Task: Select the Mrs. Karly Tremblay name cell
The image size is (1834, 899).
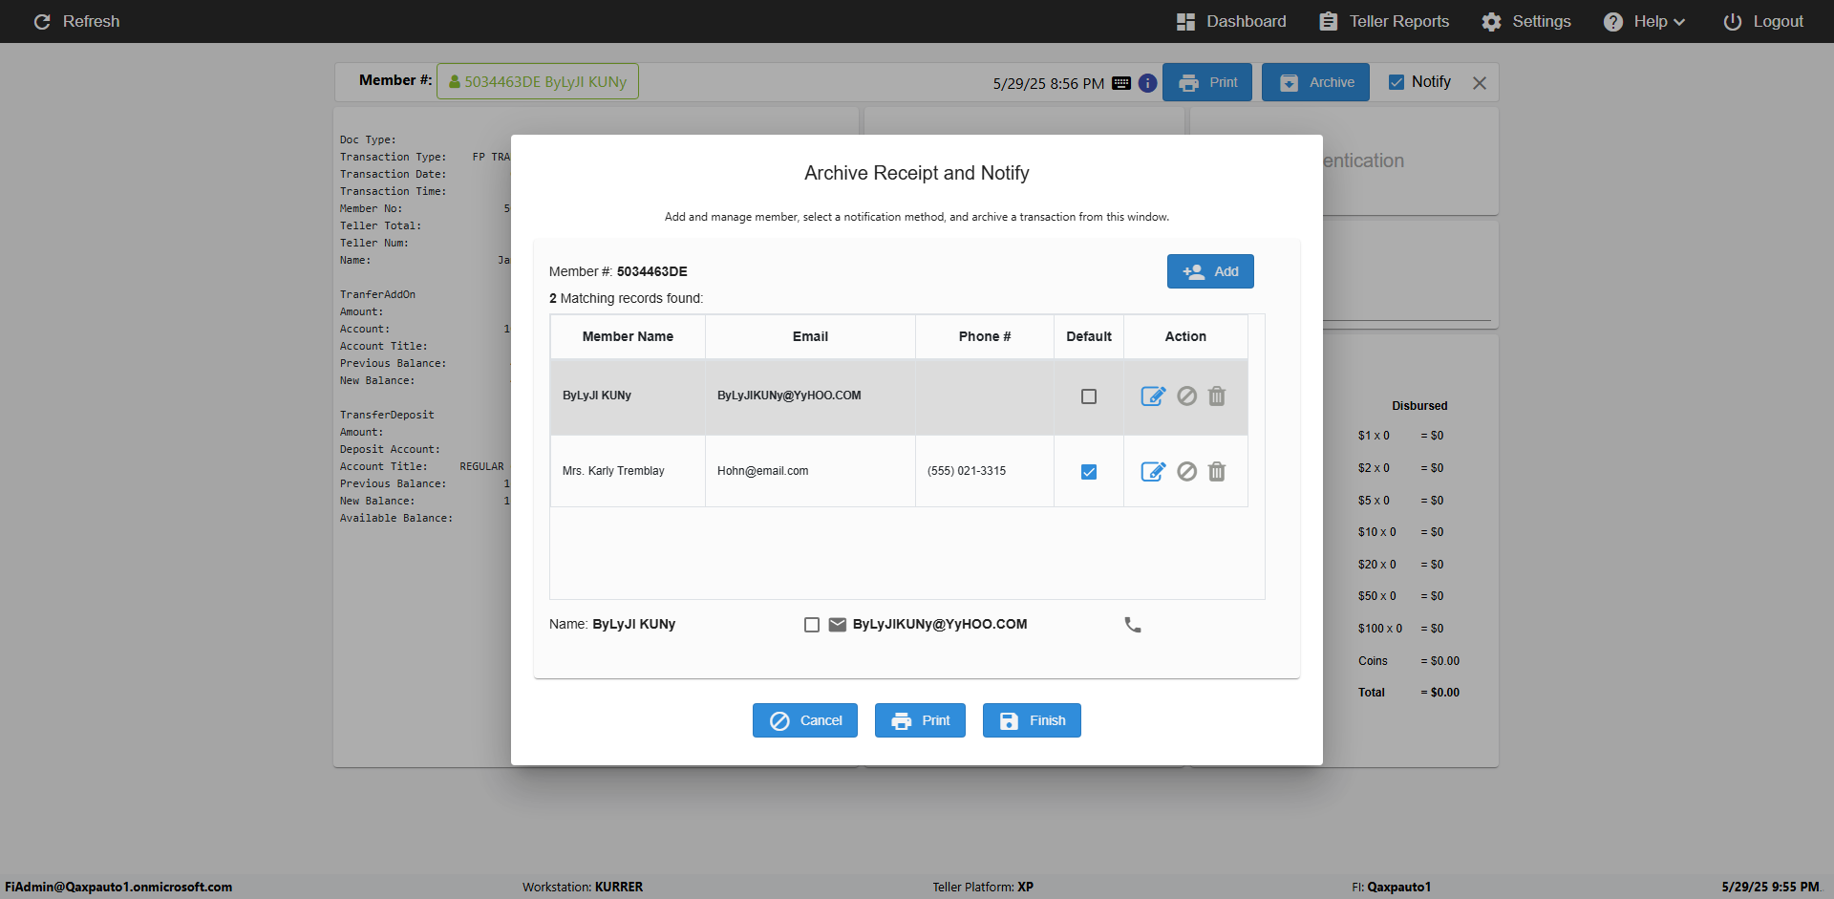Action: pos(628,471)
